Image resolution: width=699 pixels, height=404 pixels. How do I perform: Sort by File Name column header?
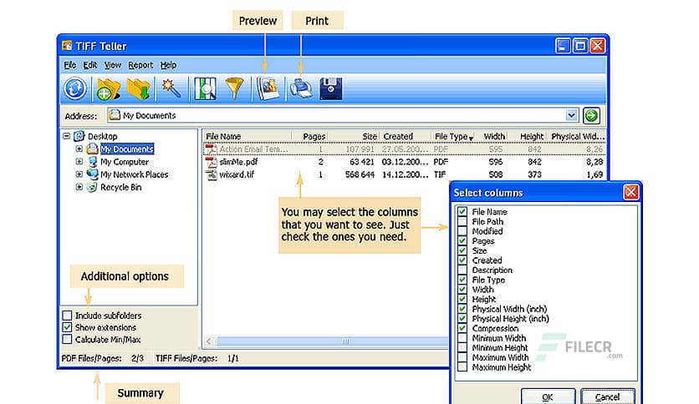[247, 136]
